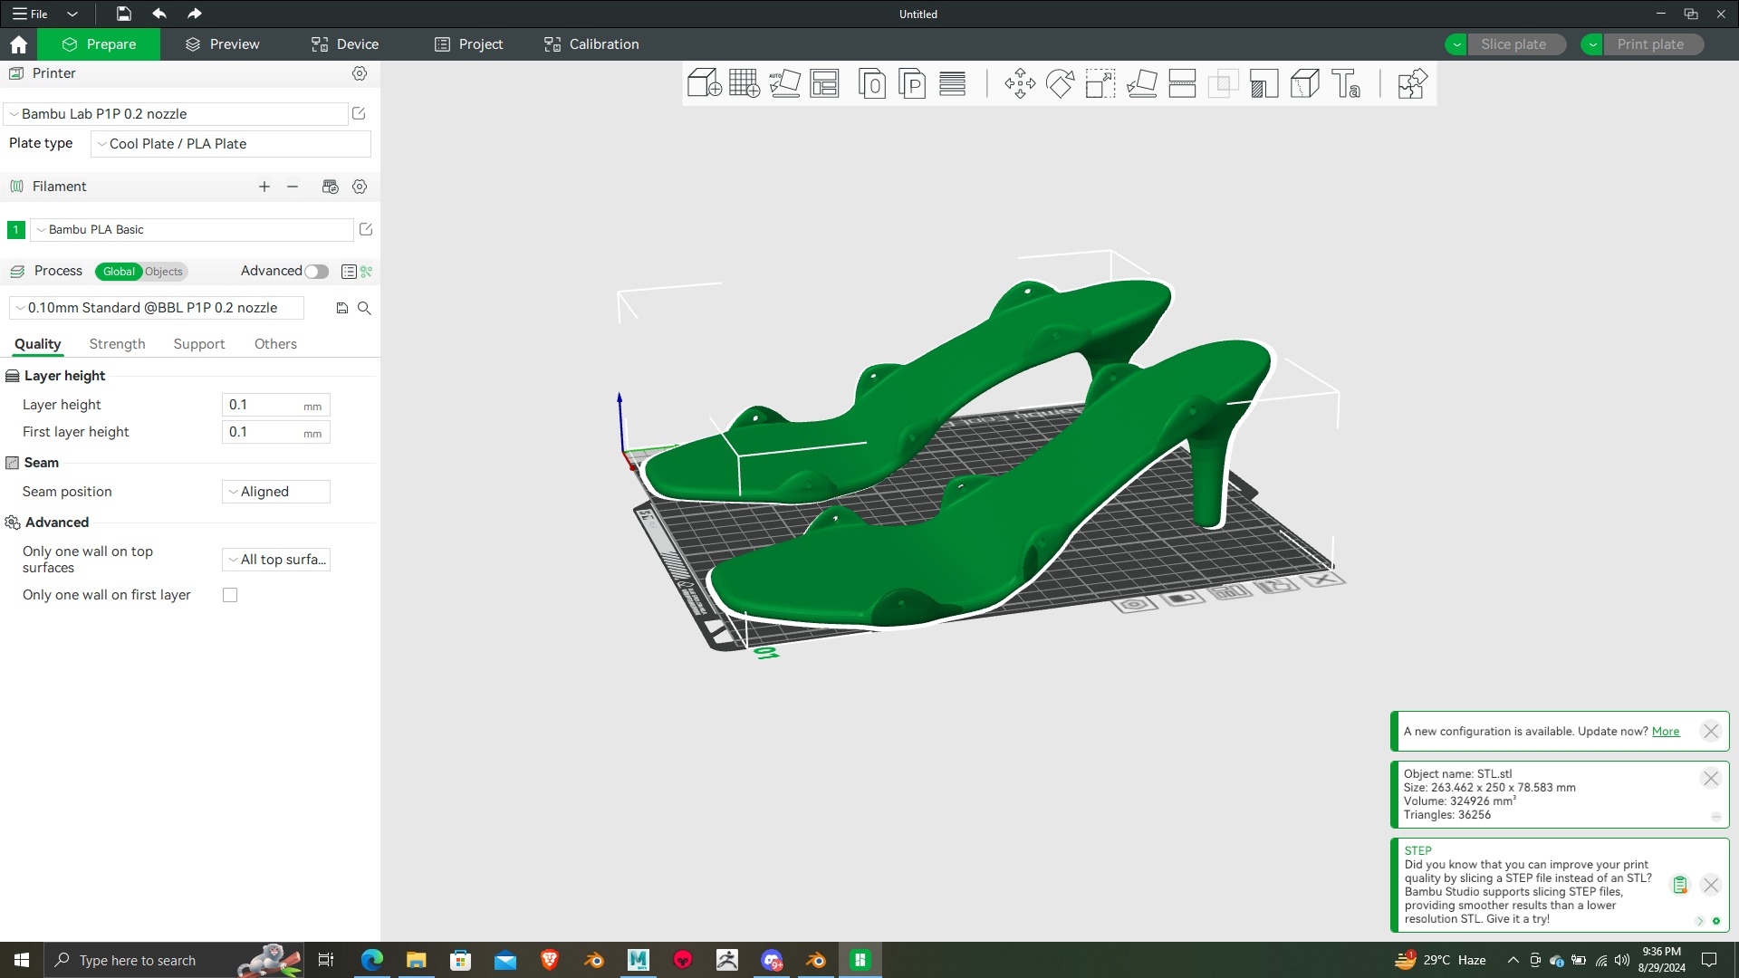Click the compare presets icon
The width and height of the screenshot is (1739, 978).
tap(366, 271)
